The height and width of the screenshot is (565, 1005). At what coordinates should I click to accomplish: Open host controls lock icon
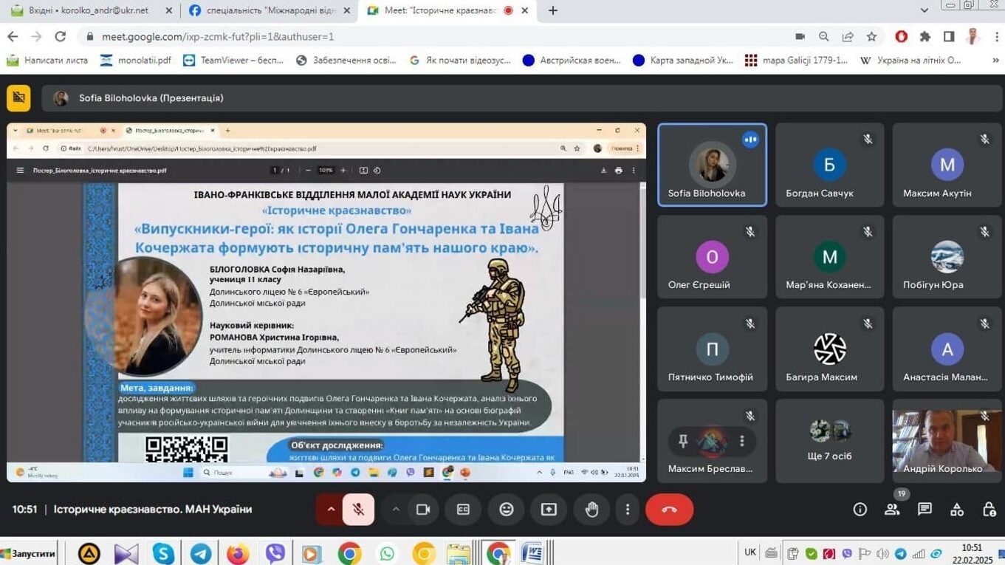989,510
